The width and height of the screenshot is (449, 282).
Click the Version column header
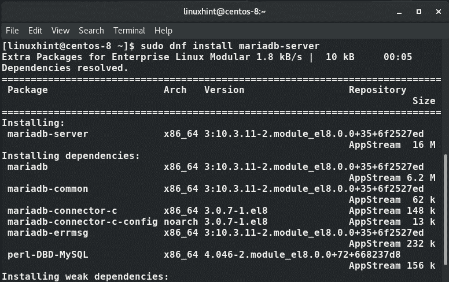[224, 90]
